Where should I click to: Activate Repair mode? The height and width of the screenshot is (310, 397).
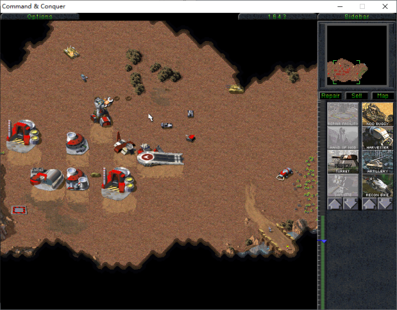coord(331,96)
